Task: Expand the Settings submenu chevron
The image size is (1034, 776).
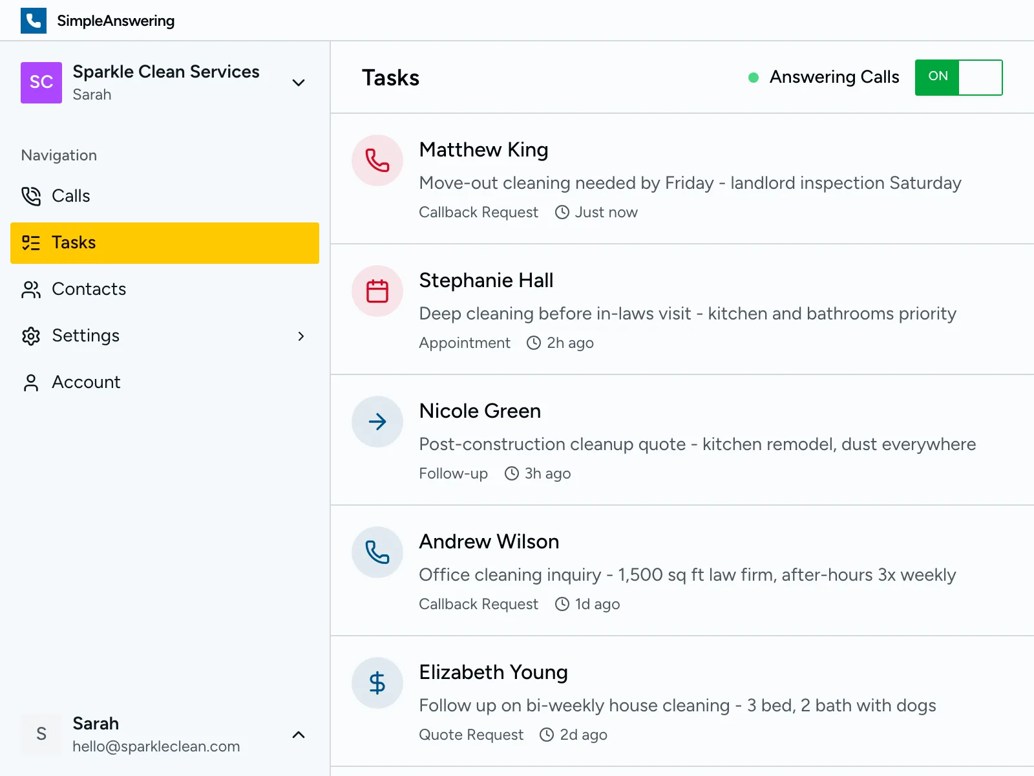Action: tap(301, 336)
